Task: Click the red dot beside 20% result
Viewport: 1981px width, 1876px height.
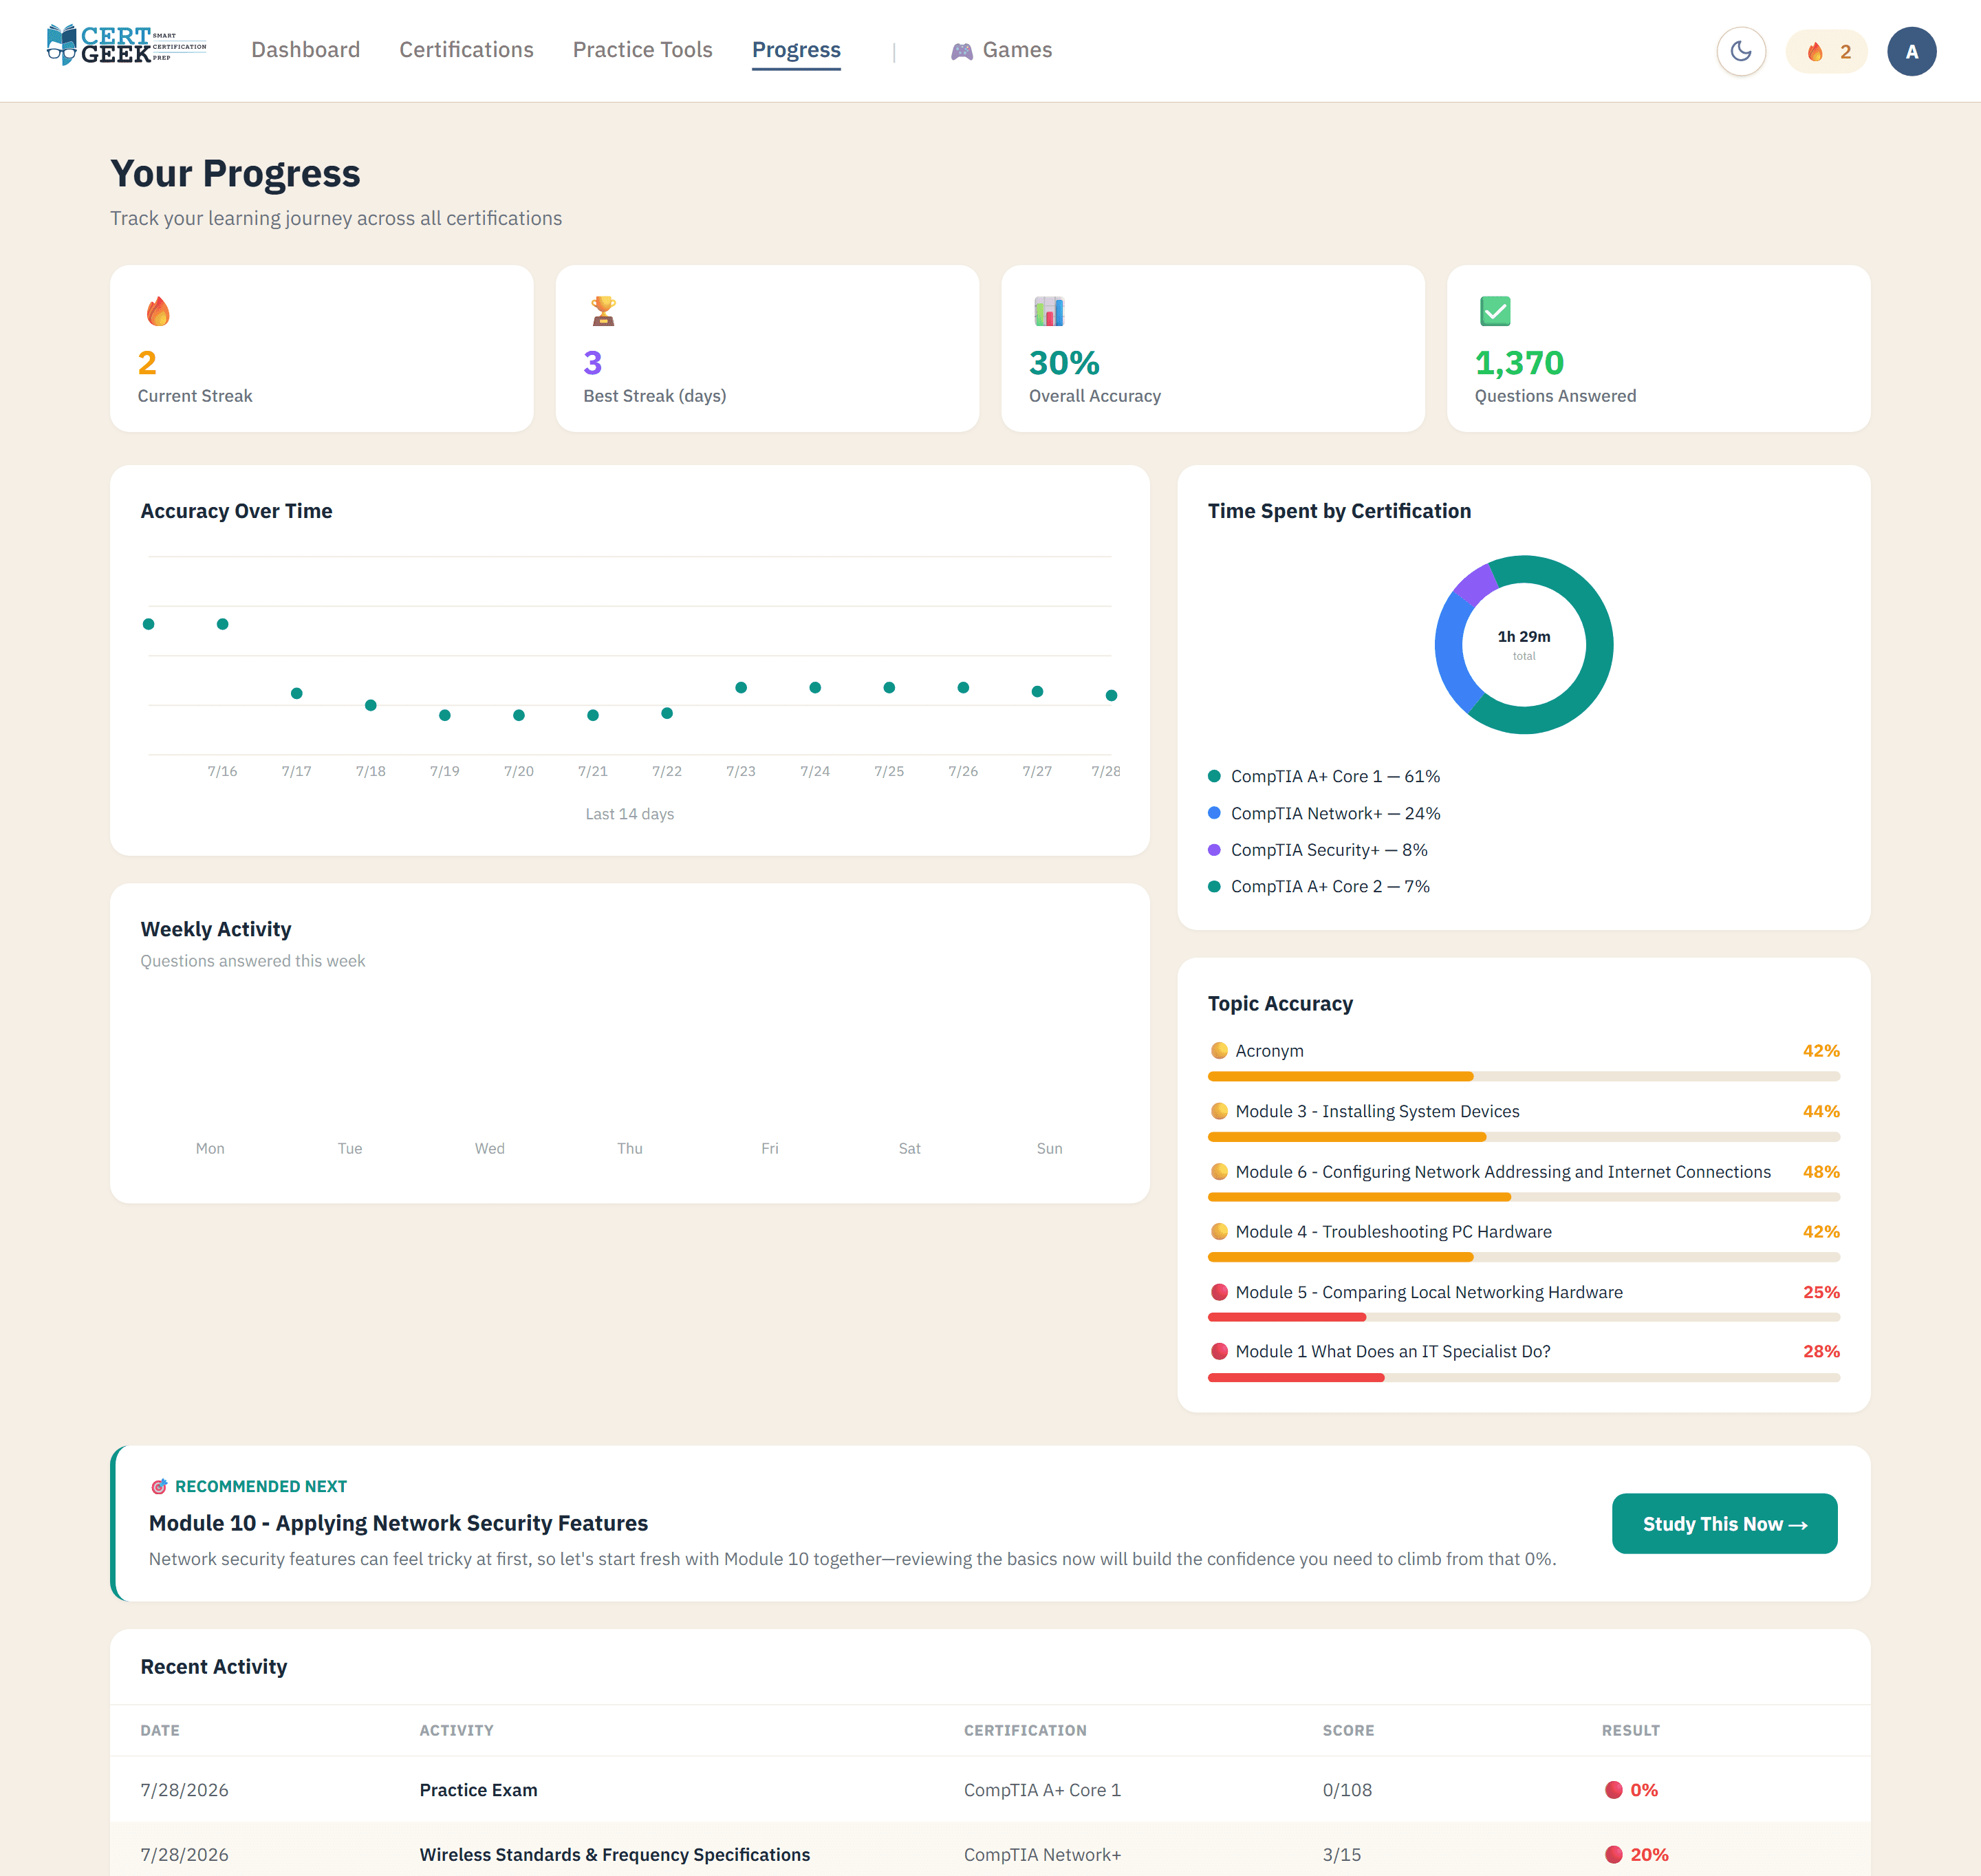Action: click(x=1613, y=1855)
